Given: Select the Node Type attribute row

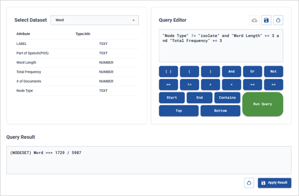Looking at the screenshot, I should pos(77,91).
